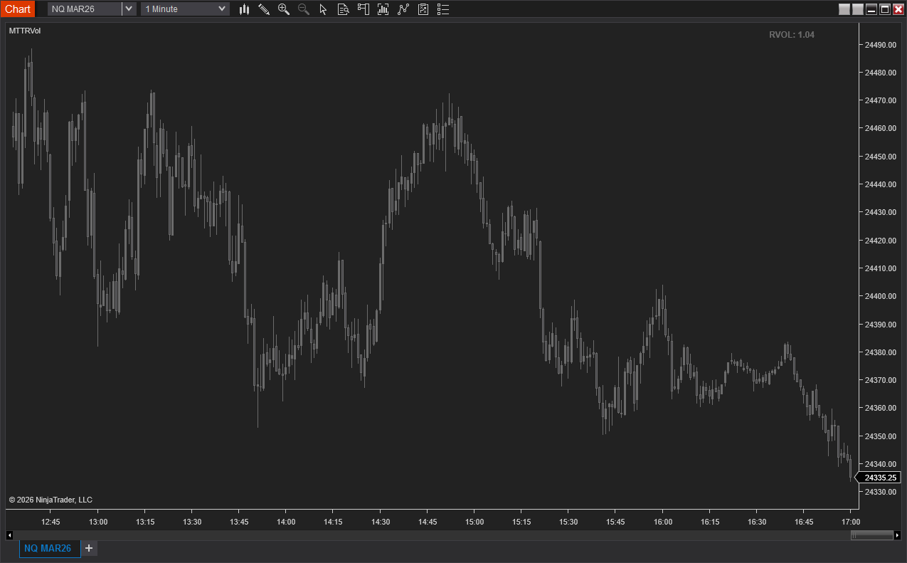Select the Drawing Tools pencil icon
This screenshot has height=563, width=907.
coord(264,9)
